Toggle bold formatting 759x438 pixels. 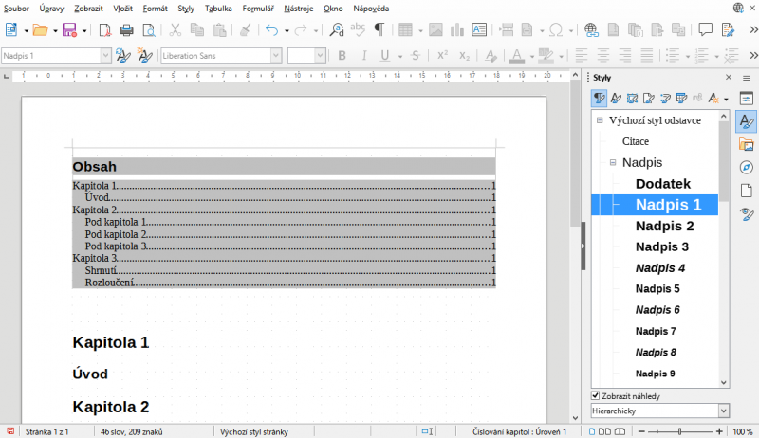(342, 56)
